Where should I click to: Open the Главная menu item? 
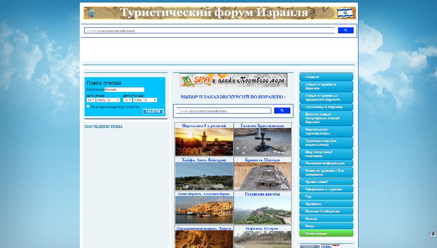point(326,77)
